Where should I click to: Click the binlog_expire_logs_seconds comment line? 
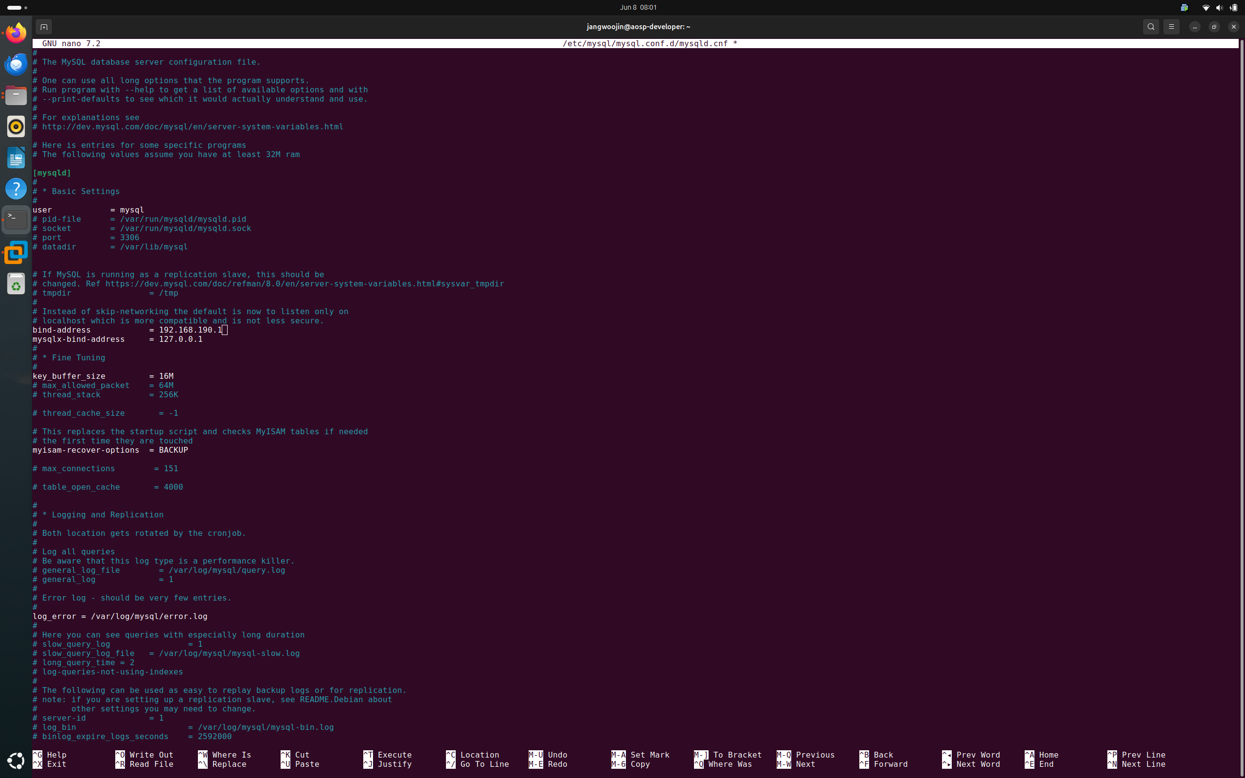click(132, 737)
